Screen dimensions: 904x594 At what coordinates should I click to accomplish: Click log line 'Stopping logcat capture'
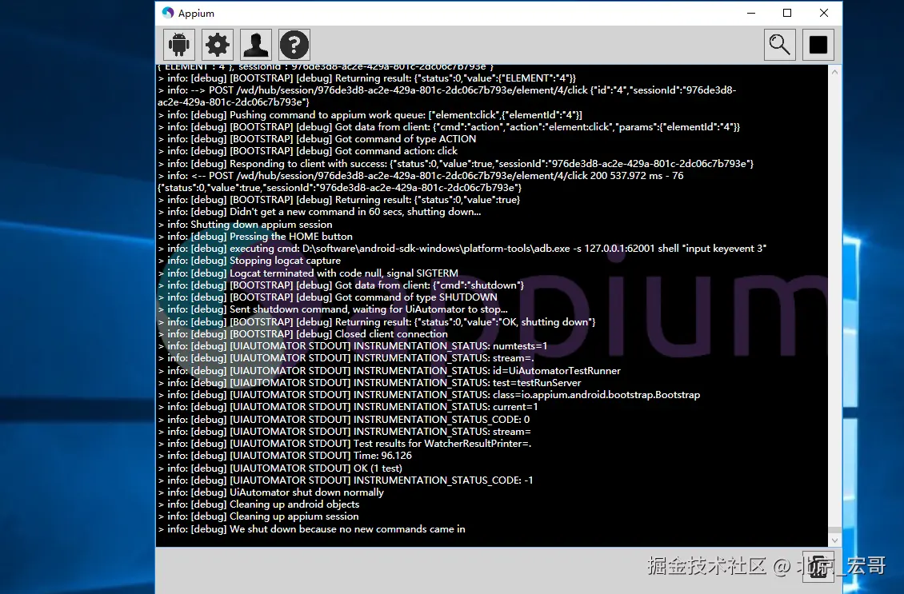coord(249,261)
